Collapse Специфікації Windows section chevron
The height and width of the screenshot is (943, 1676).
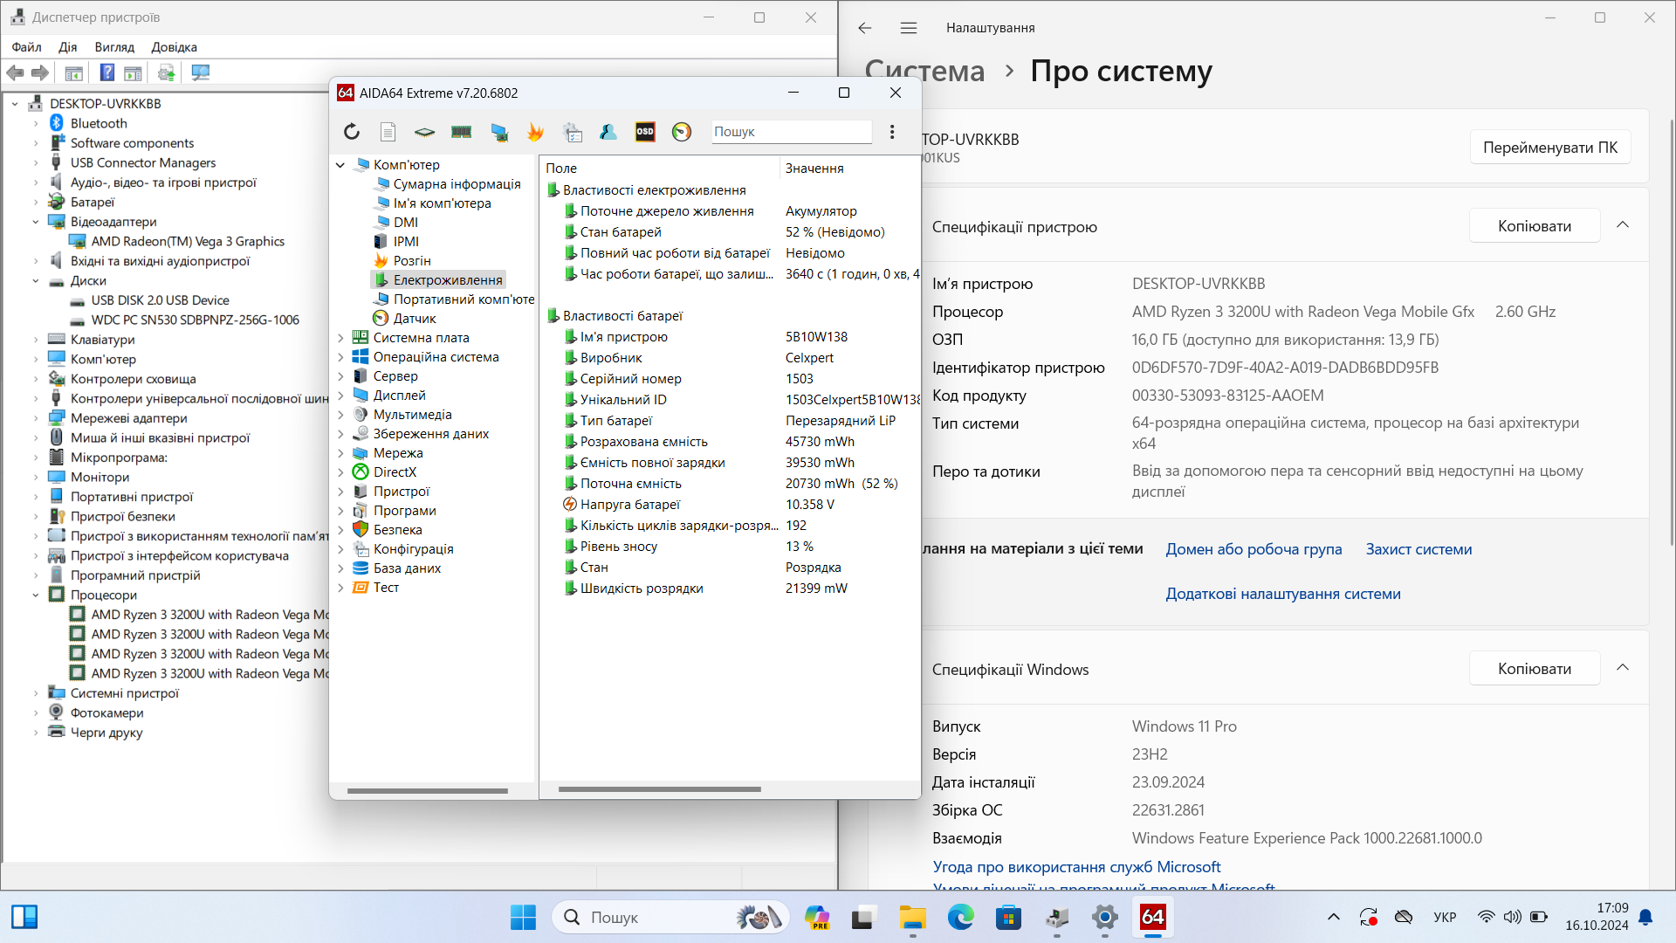[x=1623, y=668]
